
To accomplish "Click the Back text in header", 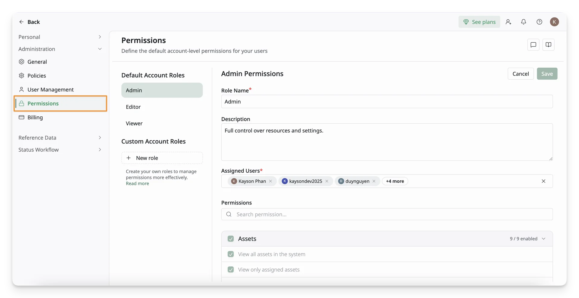I will click(33, 22).
